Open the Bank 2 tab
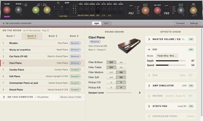 tap(32, 36)
